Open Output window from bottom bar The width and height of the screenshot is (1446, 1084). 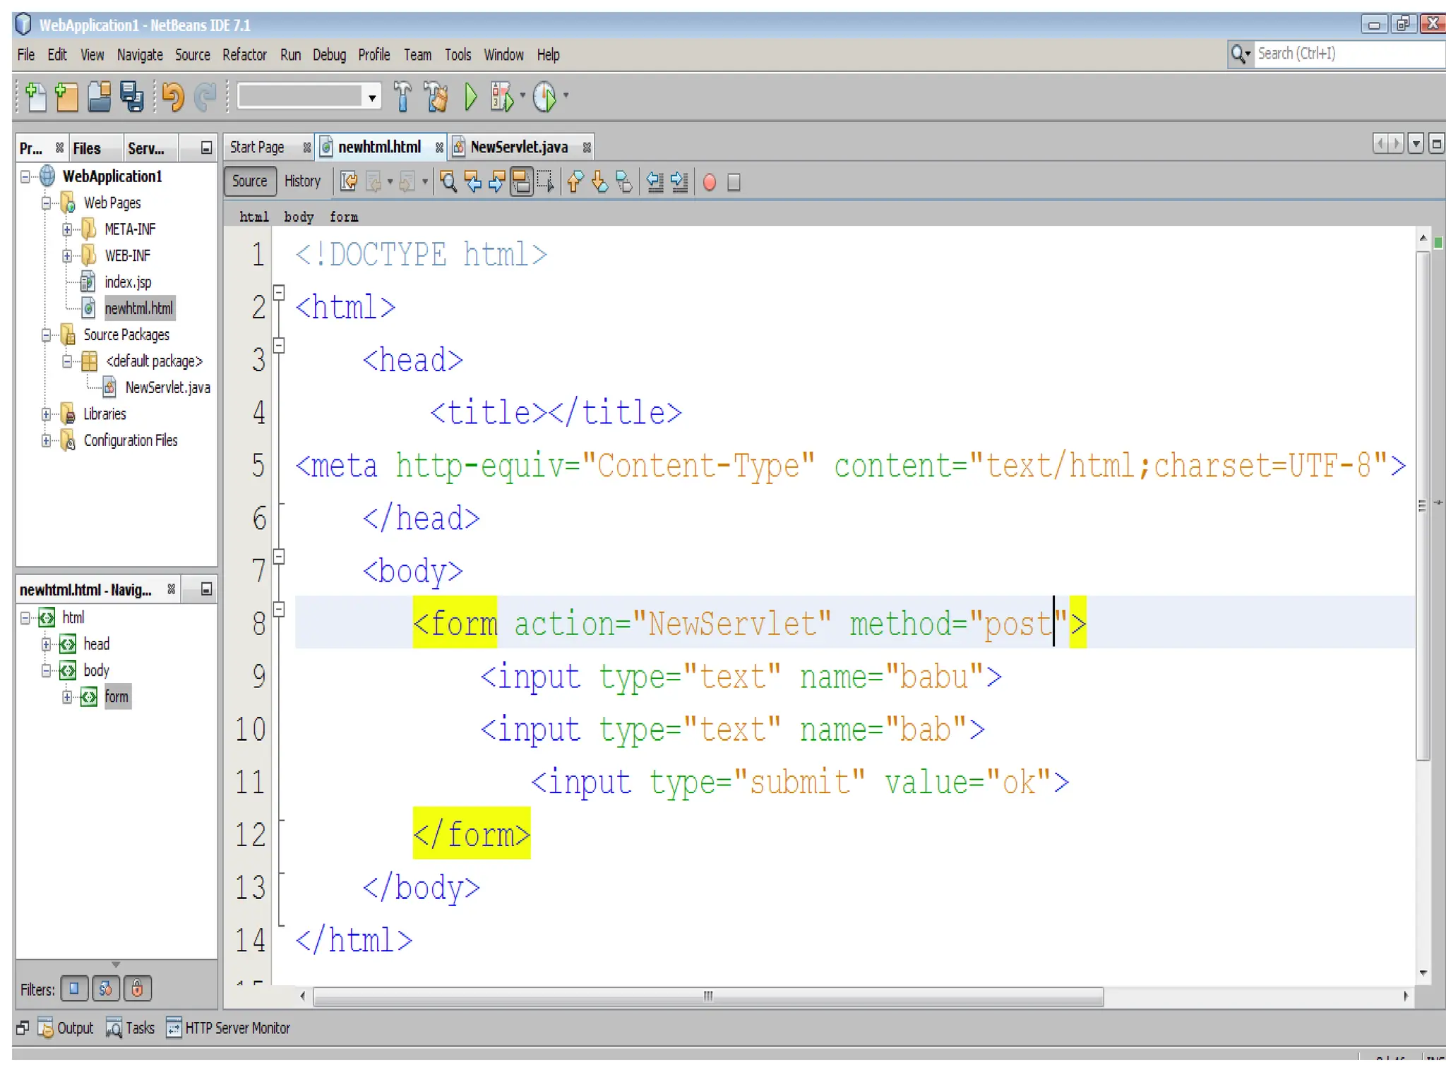(66, 1028)
